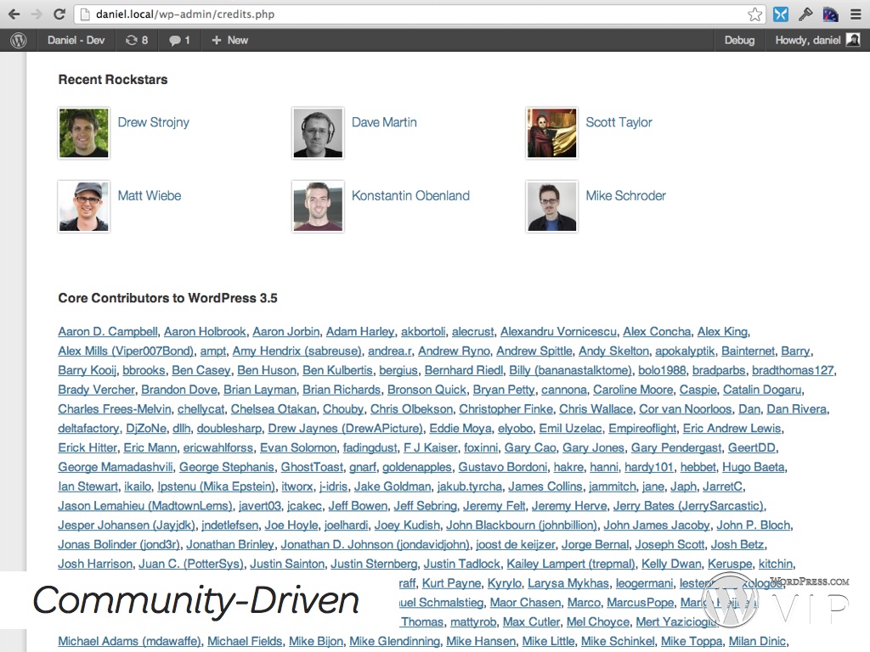Open the comments bubble showing 1
This screenshot has width=870, height=652.
pyautogui.click(x=179, y=40)
